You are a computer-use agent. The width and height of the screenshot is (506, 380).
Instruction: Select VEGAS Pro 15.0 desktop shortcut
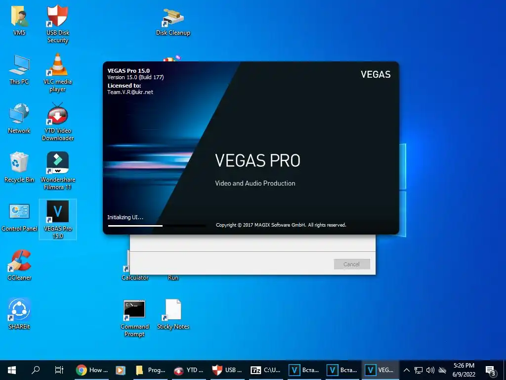pyautogui.click(x=57, y=219)
